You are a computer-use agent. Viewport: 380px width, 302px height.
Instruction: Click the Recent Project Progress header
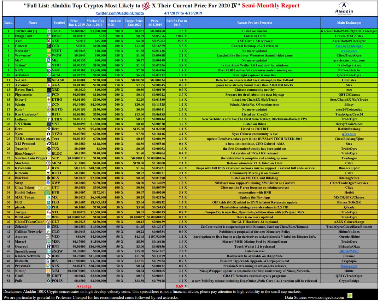pyautogui.click(x=255, y=23)
